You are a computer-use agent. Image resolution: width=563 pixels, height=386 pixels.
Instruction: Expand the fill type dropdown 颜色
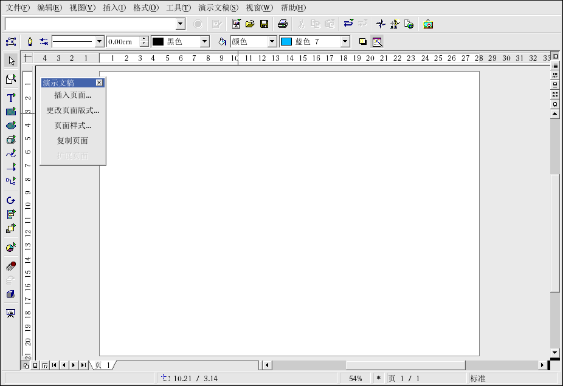272,42
